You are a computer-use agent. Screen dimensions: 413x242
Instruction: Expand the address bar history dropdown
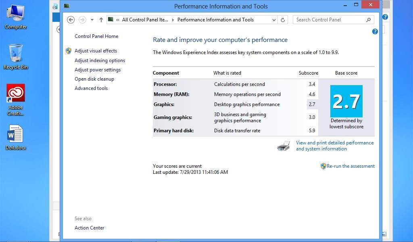(274, 20)
